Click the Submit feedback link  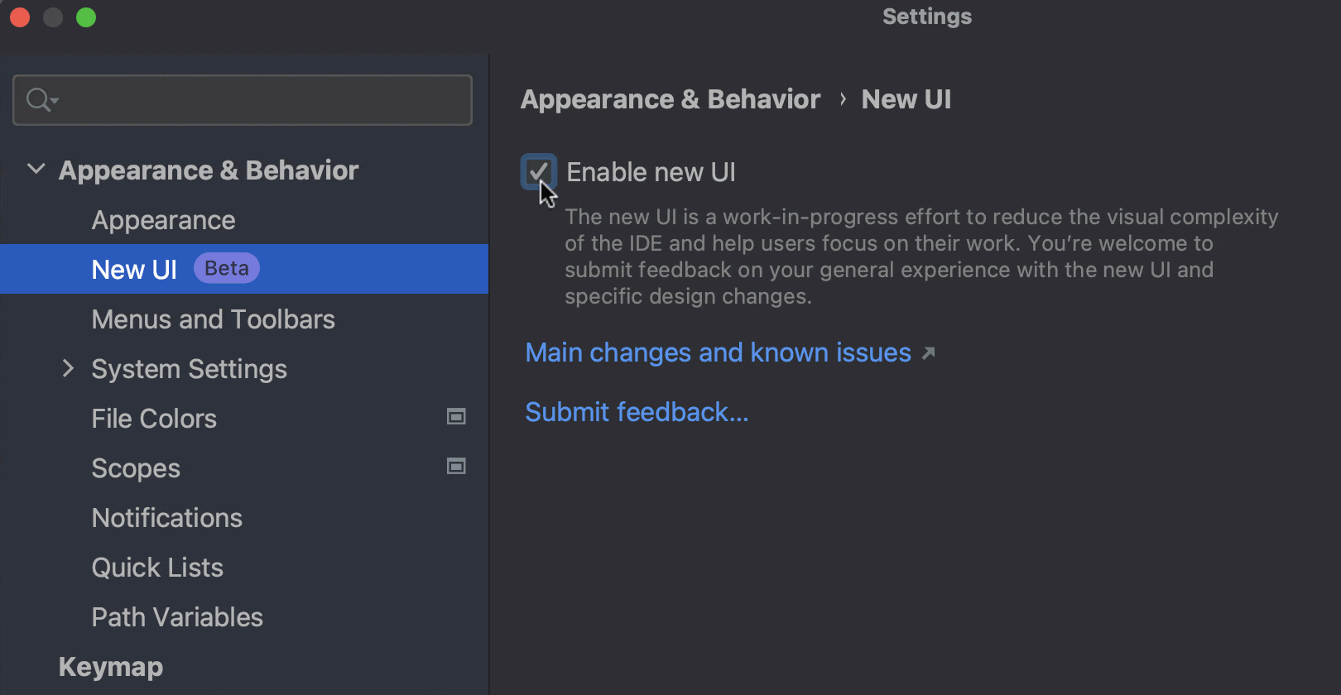(x=636, y=411)
